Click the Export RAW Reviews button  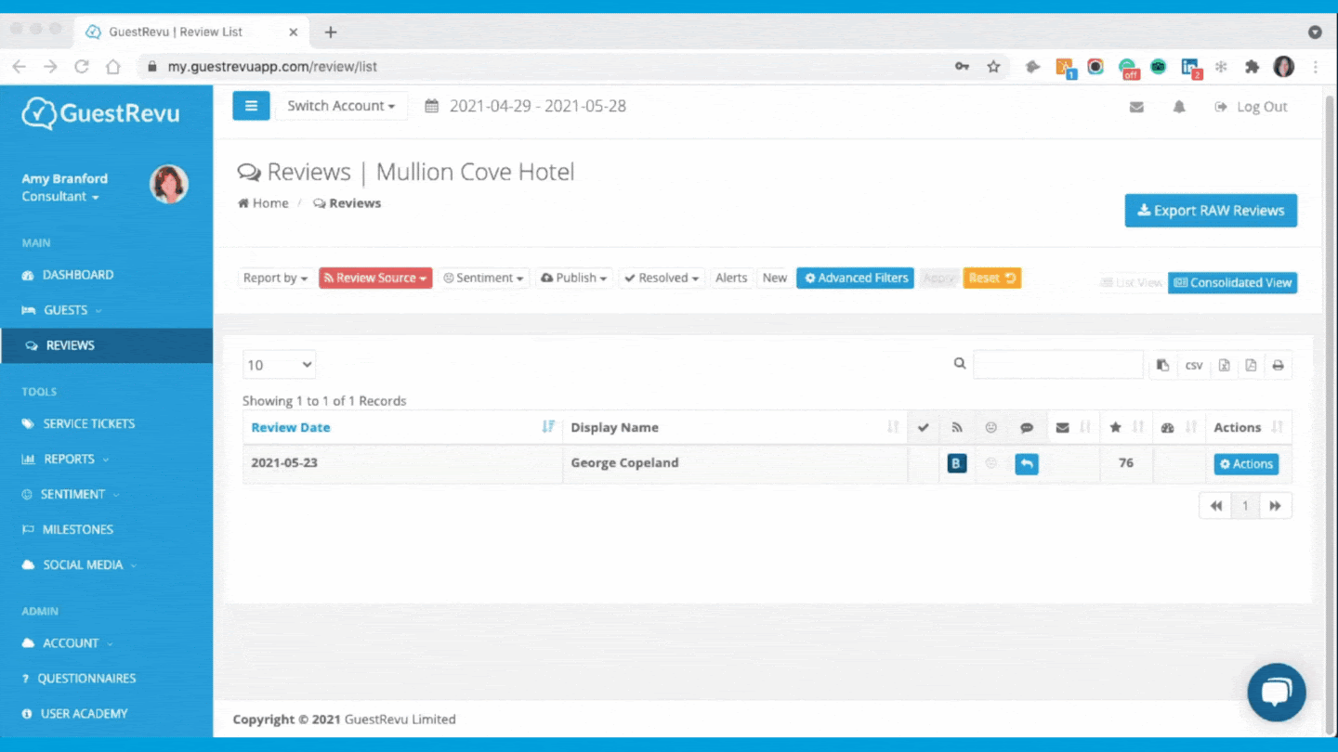(1211, 211)
